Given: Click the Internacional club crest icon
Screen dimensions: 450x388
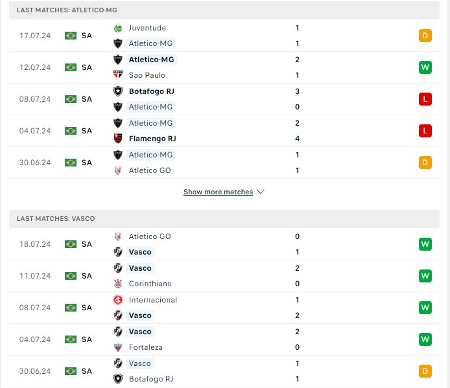Looking at the screenshot, I should click(x=118, y=300).
